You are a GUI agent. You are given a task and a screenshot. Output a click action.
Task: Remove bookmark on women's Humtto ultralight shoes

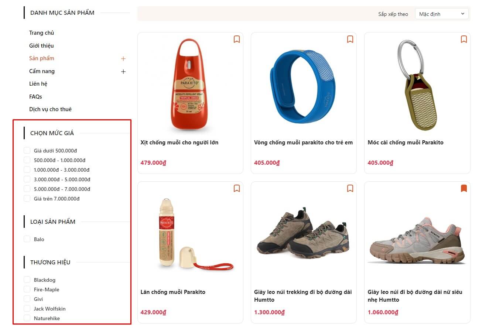coord(464,189)
